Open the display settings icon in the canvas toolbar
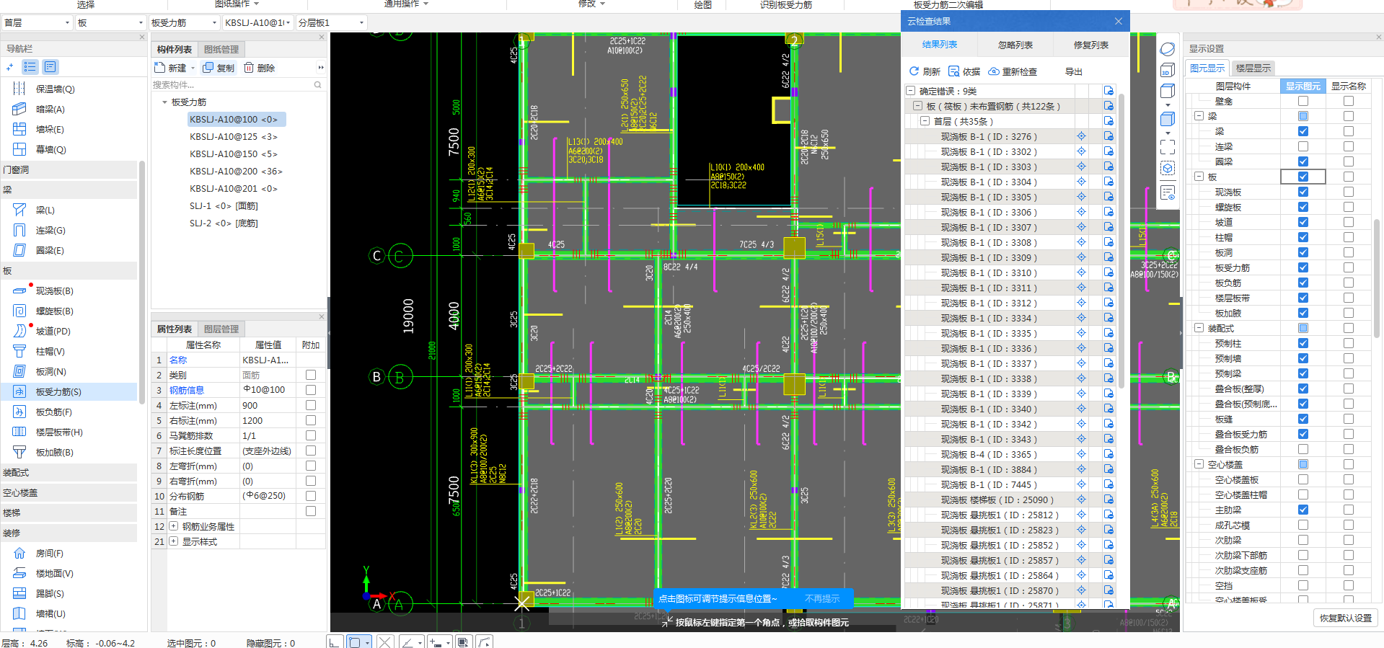Viewport: 1384px width, 648px height. pyautogui.click(x=1168, y=193)
